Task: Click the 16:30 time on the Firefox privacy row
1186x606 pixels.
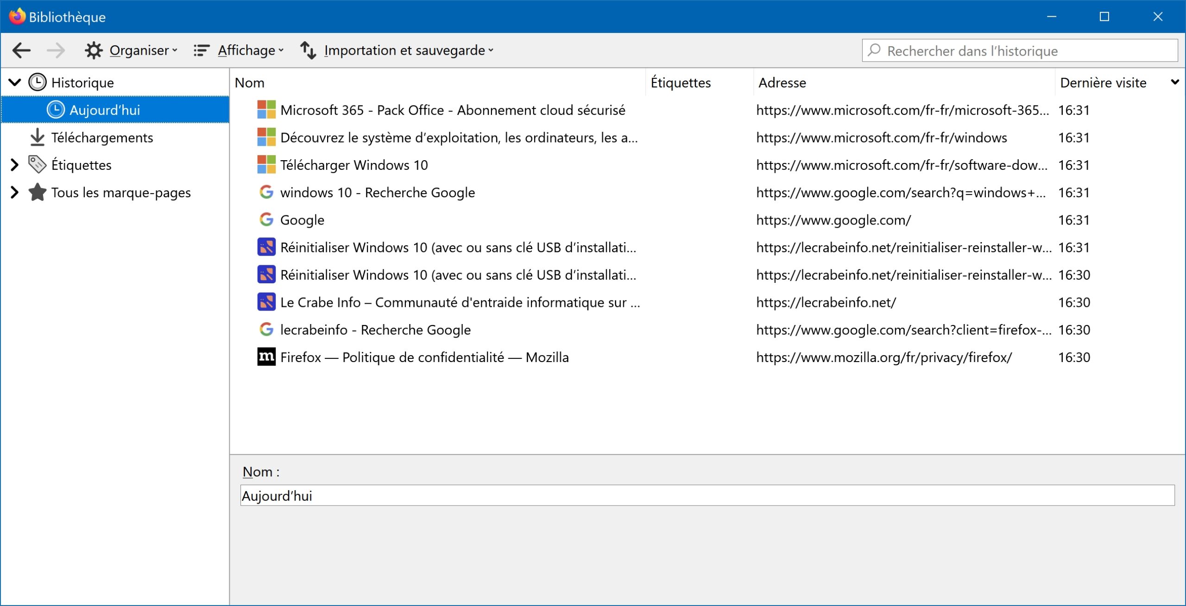Action: coord(1074,357)
